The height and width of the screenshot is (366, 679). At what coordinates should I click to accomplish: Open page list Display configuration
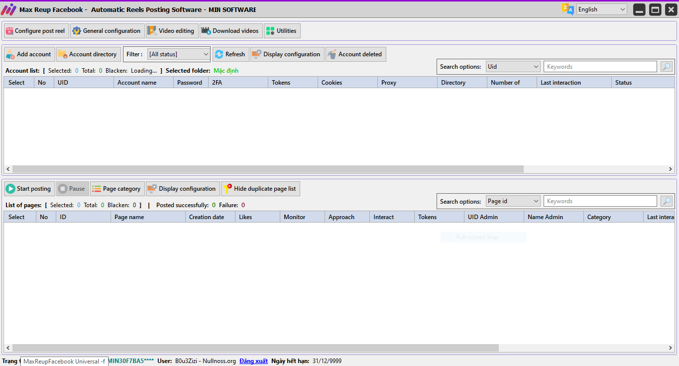(x=183, y=189)
